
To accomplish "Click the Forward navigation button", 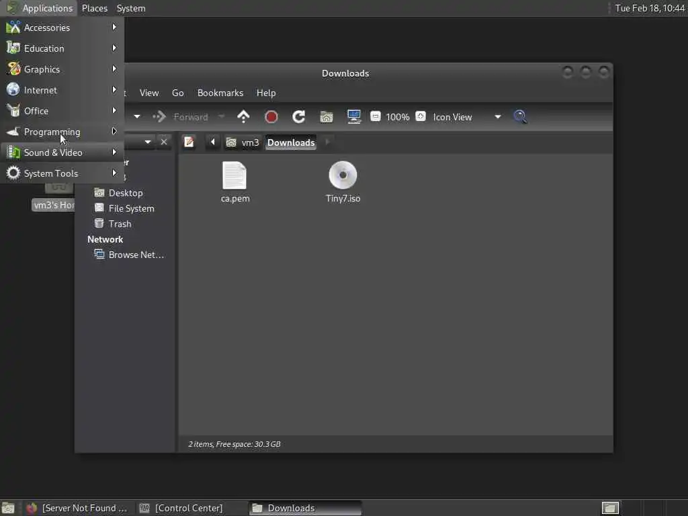I will coord(180,117).
